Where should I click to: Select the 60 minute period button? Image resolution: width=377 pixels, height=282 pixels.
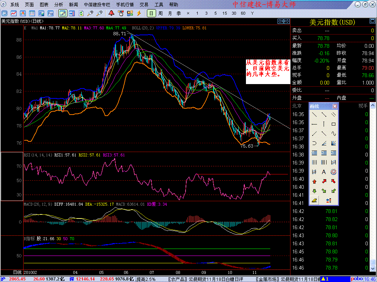tap(243, 13)
